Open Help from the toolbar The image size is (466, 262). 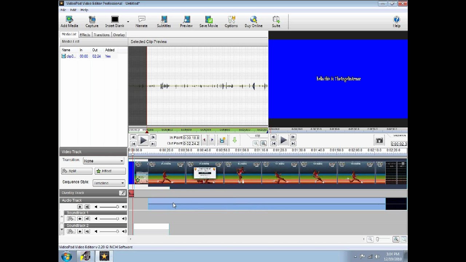click(396, 22)
